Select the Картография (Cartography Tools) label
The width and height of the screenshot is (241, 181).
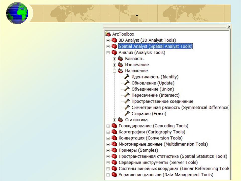click(152, 132)
